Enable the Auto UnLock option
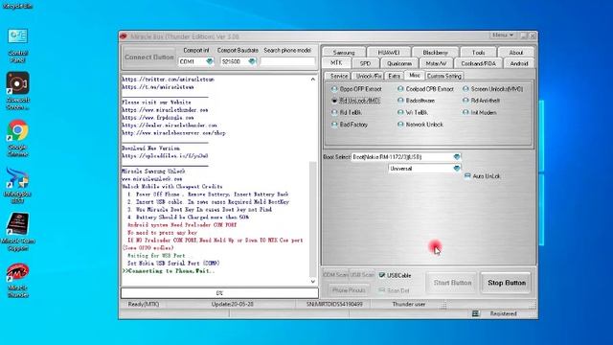The height and width of the screenshot is (345, 613). pos(482,176)
